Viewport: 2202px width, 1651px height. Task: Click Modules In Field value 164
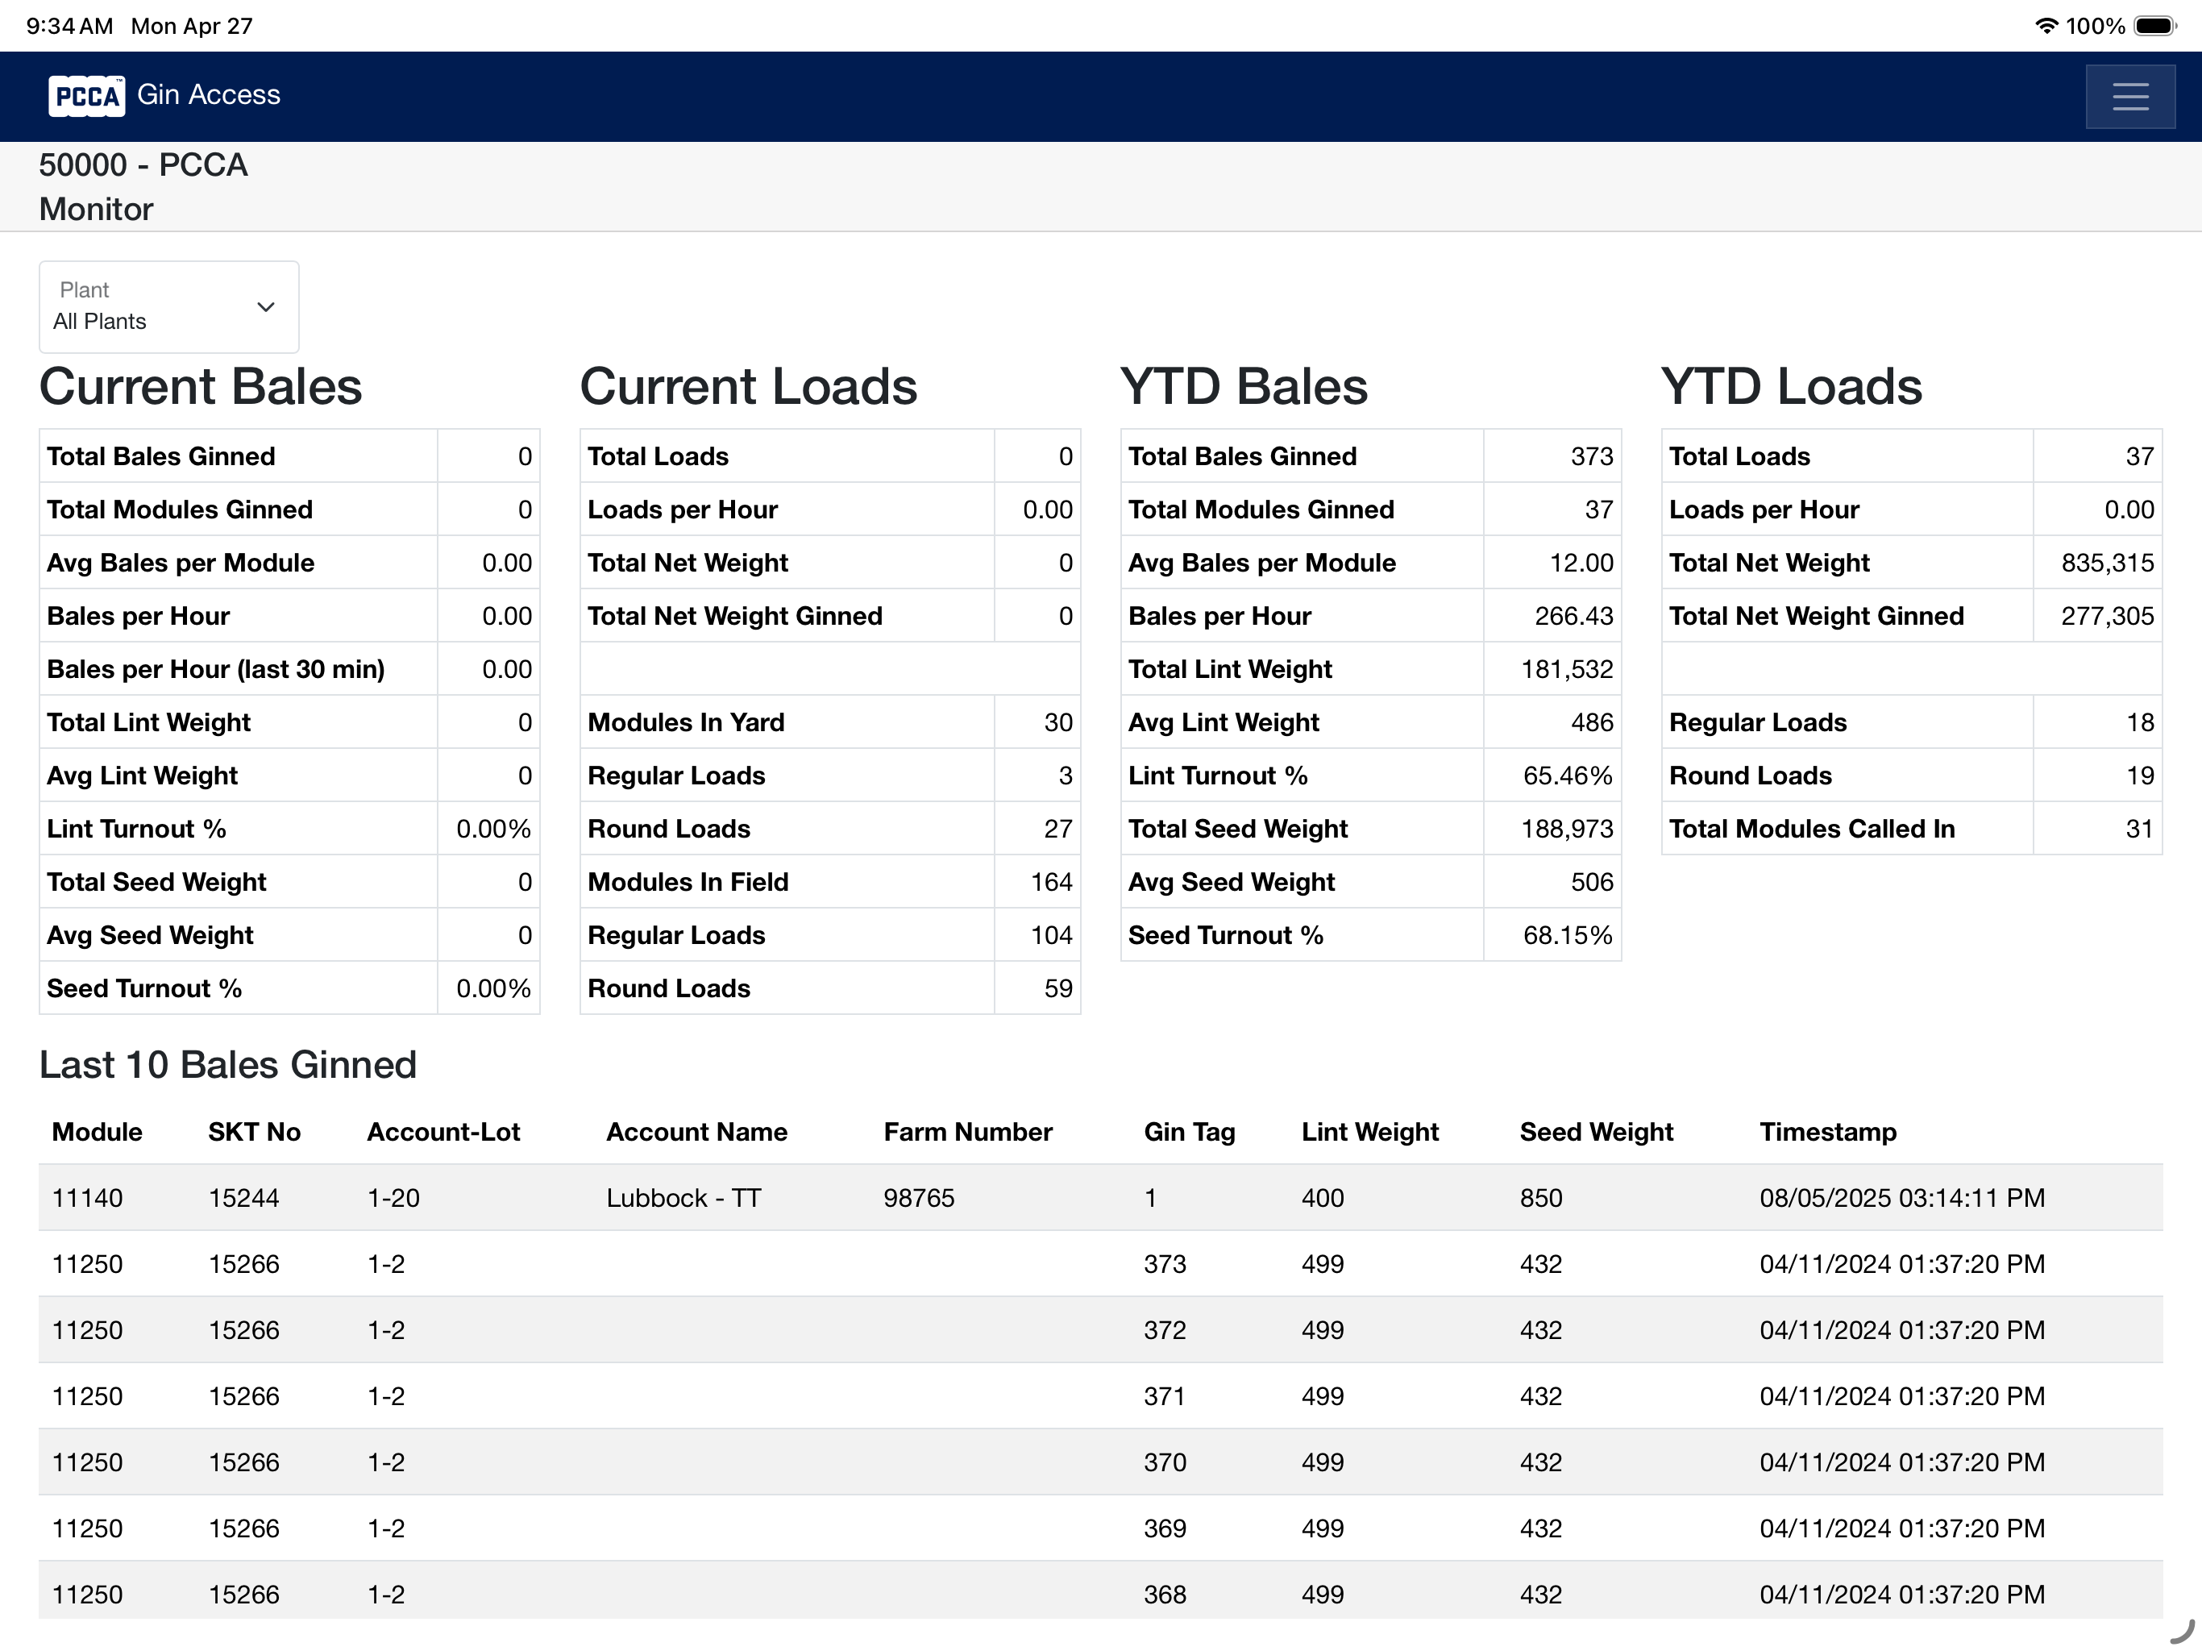1051,882
